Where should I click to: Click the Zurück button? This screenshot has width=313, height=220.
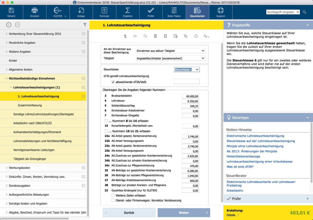click(x=129, y=213)
